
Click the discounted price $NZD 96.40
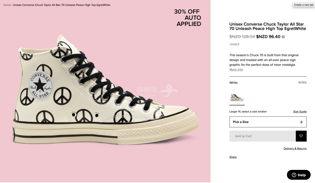[268, 37]
